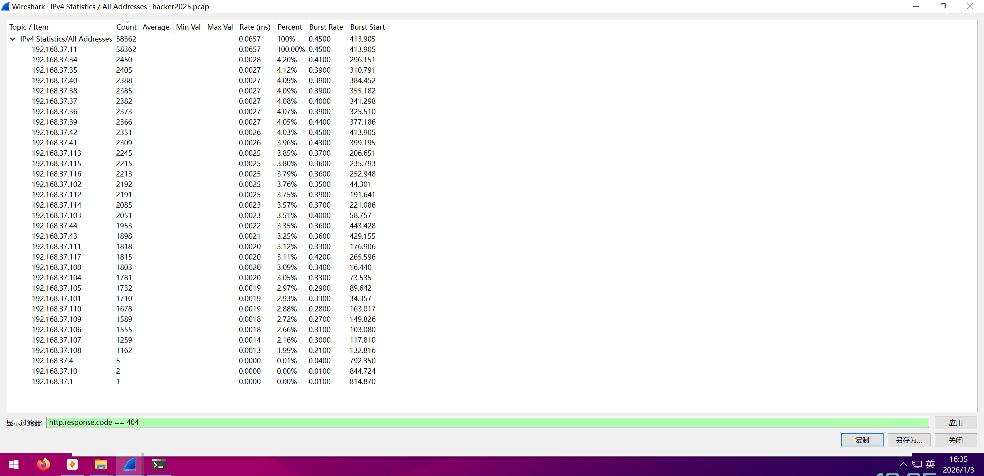Sort by the Burst Rate column header
The image size is (984, 476).
click(326, 27)
